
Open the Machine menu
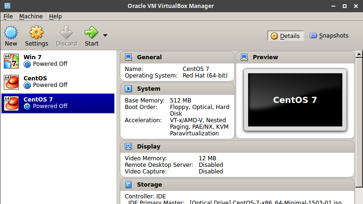[x=31, y=16]
